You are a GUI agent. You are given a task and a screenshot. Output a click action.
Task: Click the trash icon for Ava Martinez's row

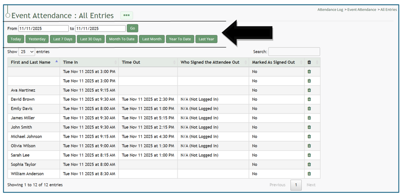click(x=309, y=90)
